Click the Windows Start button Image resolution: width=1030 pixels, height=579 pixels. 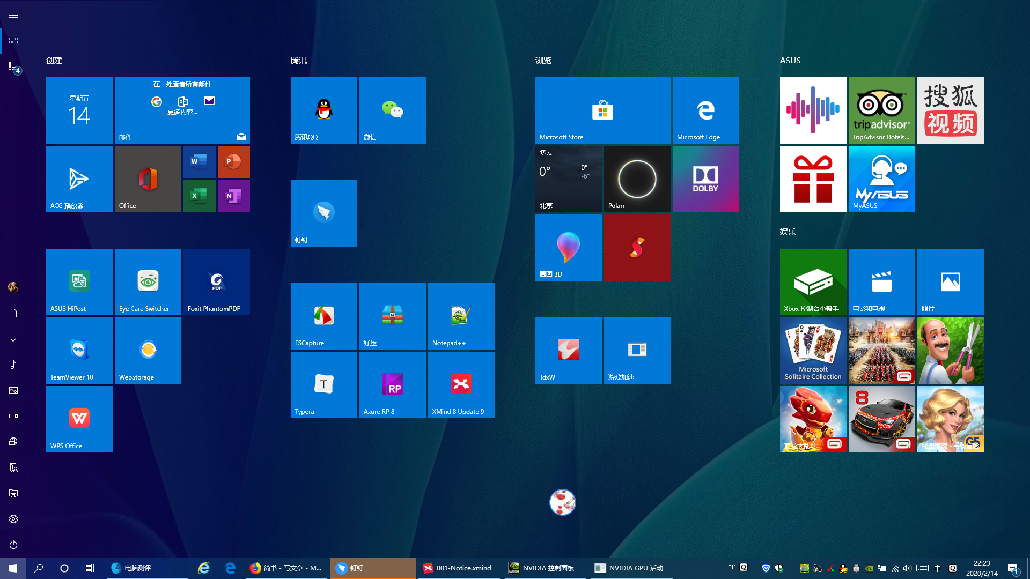(x=13, y=568)
